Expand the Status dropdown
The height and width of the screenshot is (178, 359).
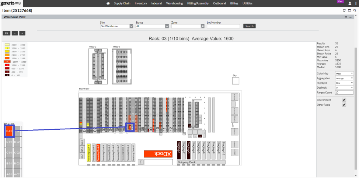tap(152, 26)
